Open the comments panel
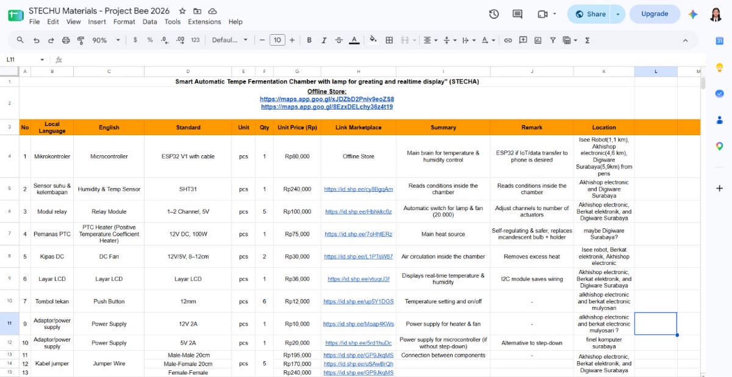Screen dimensions: 732x377 point(517,14)
